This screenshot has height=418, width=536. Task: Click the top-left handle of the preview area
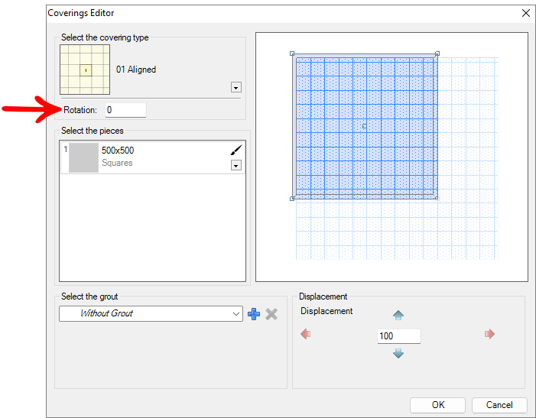tap(292, 53)
